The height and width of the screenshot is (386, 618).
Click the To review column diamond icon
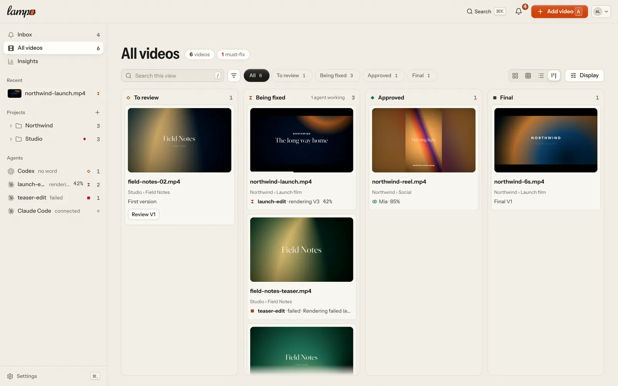[x=128, y=98]
